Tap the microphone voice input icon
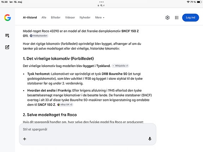Viewport: 203px width, 152px height. pos(150,139)
